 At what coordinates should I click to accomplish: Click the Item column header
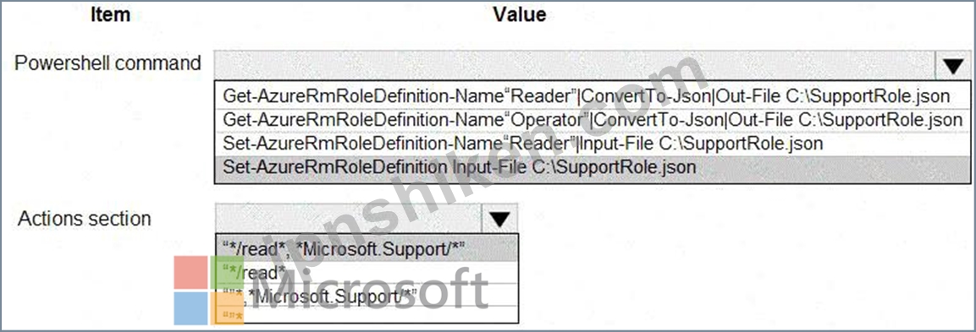110,14
